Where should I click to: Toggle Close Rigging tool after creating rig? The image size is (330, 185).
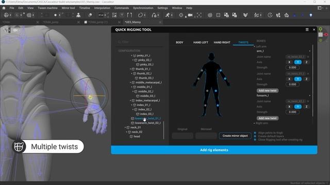255,140
